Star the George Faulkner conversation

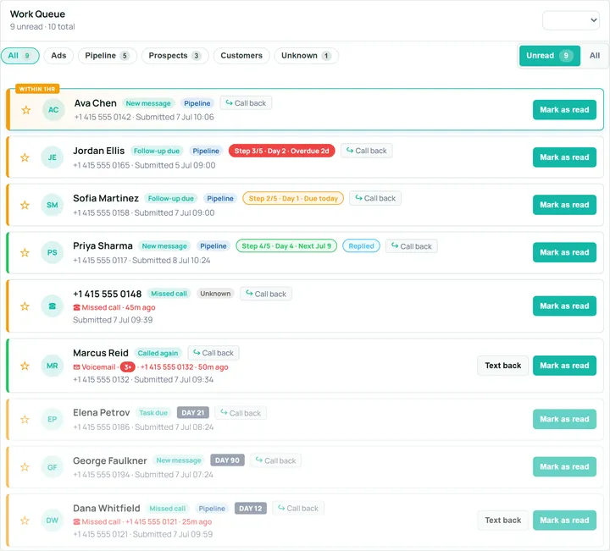point(25,466)
